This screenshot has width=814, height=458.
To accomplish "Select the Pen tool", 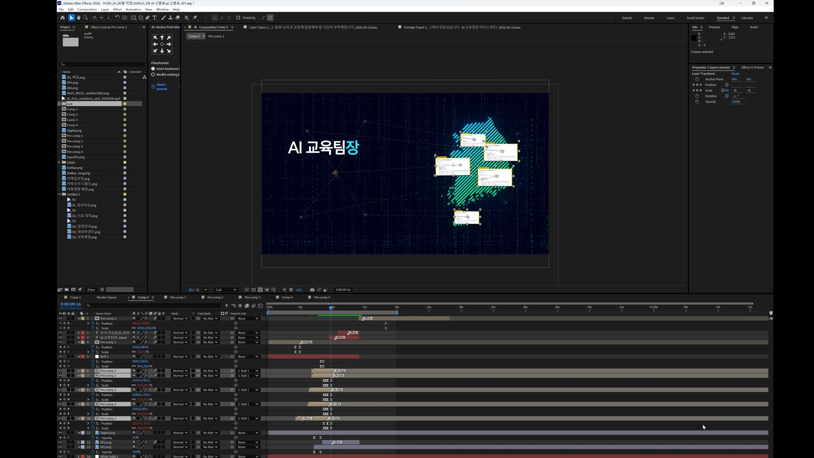I will click(x=148, y=18).
